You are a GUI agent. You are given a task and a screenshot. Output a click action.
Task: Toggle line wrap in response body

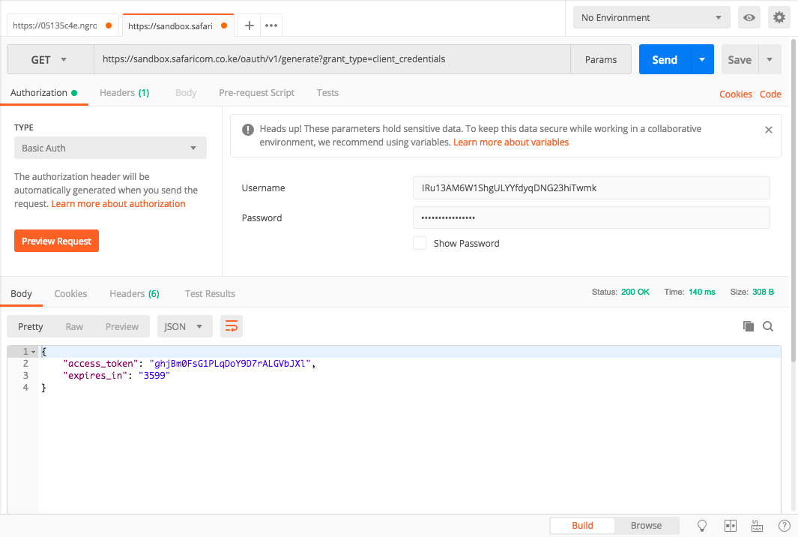[x=232, y=326]
